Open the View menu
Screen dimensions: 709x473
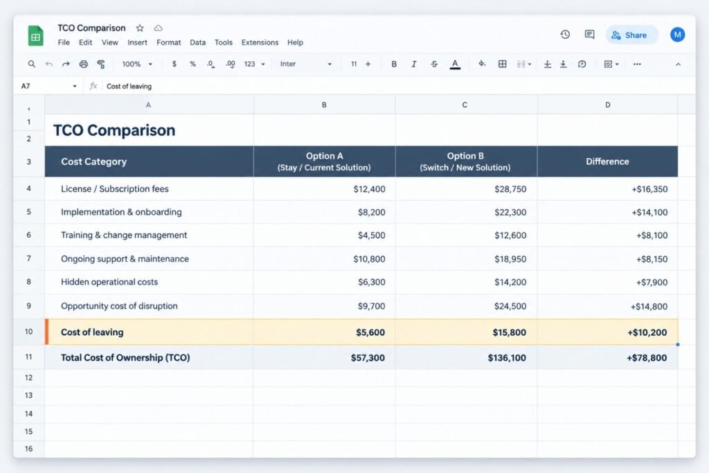[x=109, y=42]
